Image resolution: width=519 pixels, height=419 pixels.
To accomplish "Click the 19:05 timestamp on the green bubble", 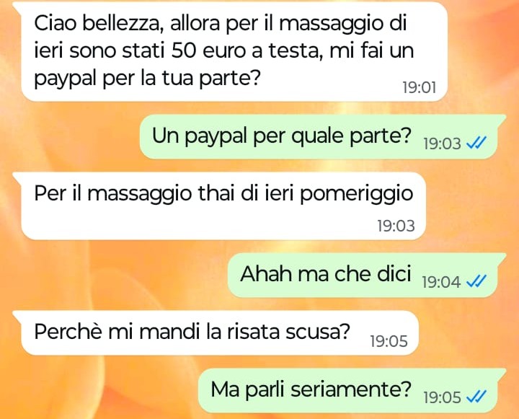I will [x=442, y=397].
